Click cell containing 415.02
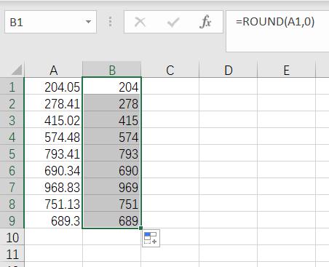Image resolution: width=329 pixels, height=267 pixels. (53, 120)
